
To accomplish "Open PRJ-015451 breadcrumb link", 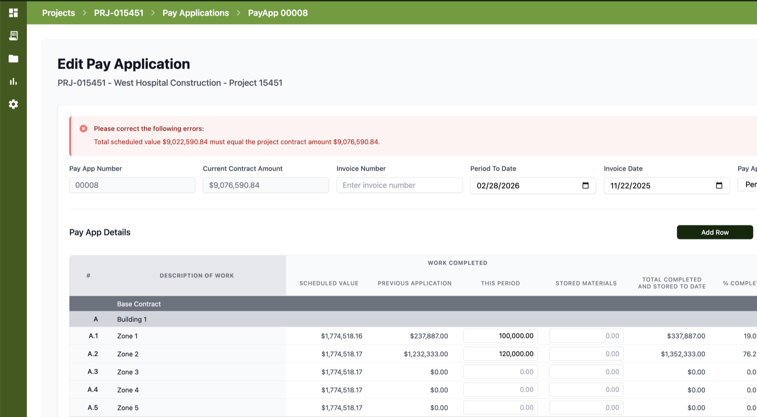I will [x=119, y=13].
